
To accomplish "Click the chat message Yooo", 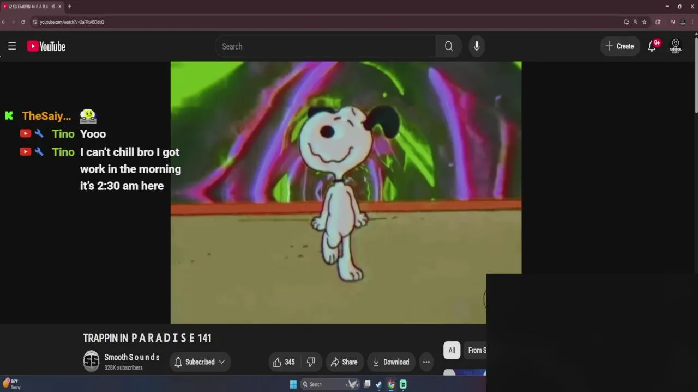I will point(93,134).
